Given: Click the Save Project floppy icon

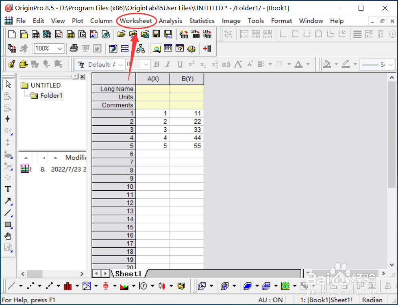Looking at the screenshot, I should tap(156, 34).
